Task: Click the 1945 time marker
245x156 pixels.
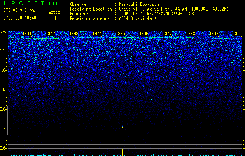Action: (120, 34)
